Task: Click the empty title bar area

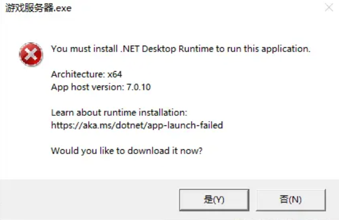Action: click(x=186, y=10)
